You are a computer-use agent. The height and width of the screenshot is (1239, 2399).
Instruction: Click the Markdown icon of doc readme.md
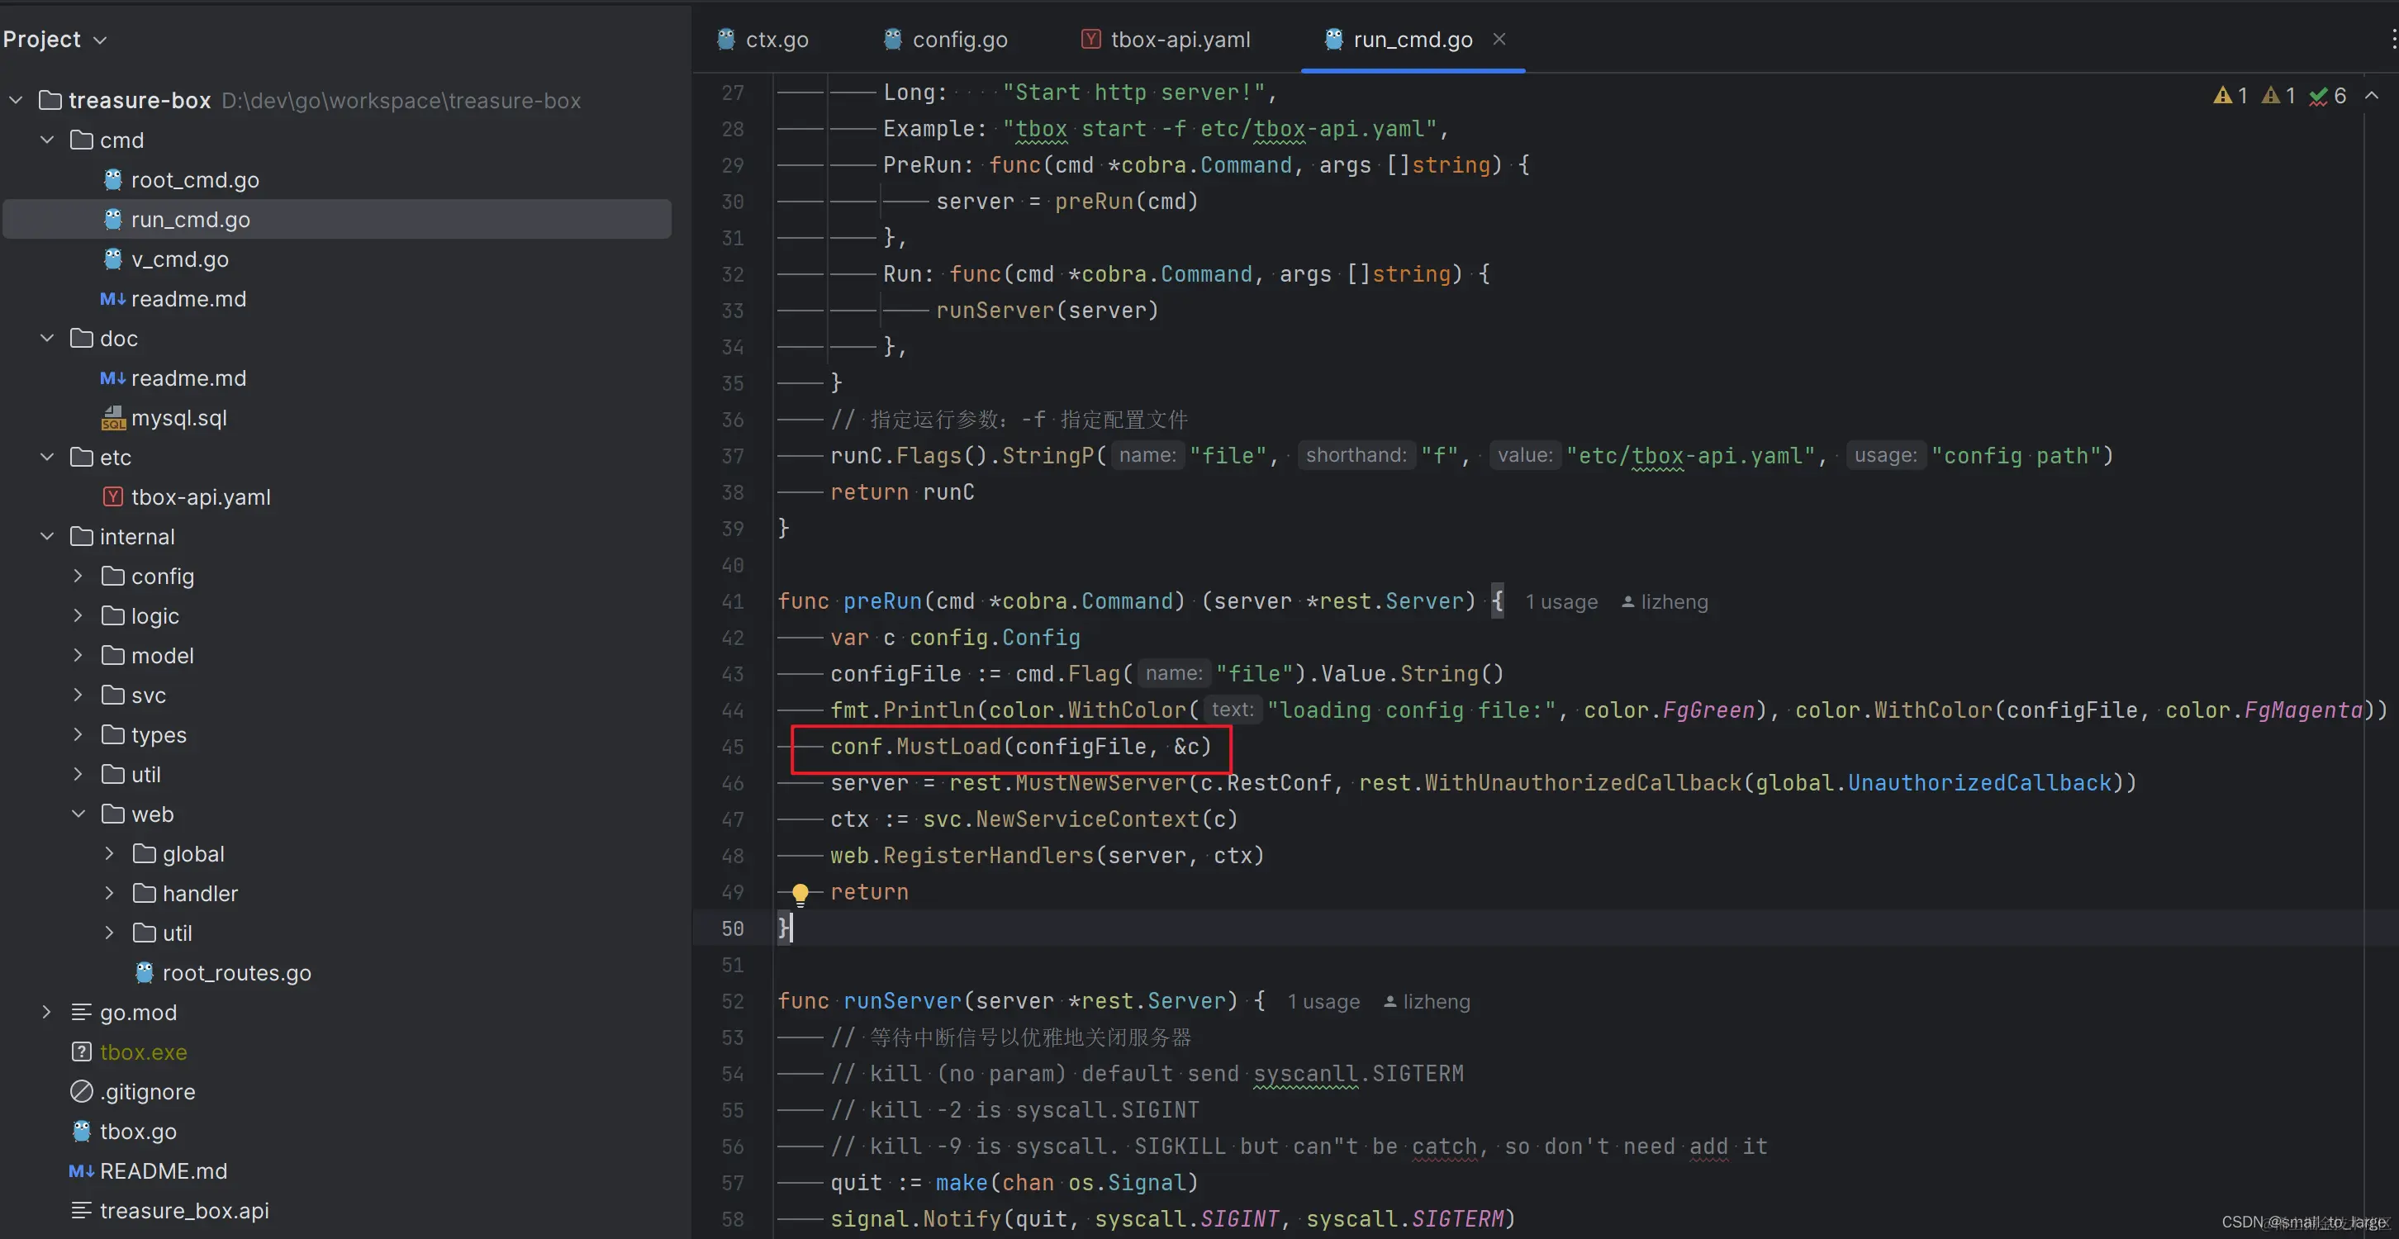tap(112, 378)
